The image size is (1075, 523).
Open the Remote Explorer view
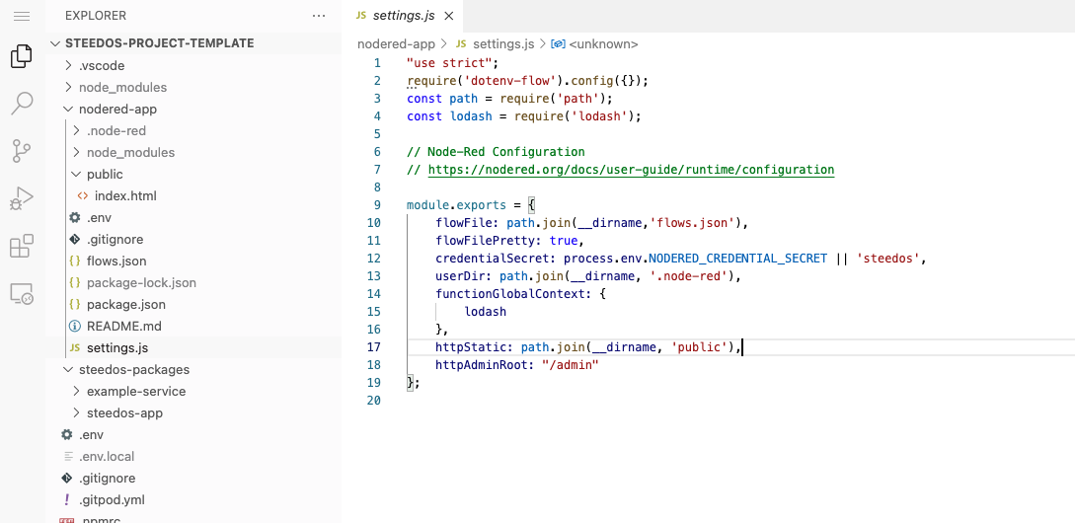click(x=22, y=293)
